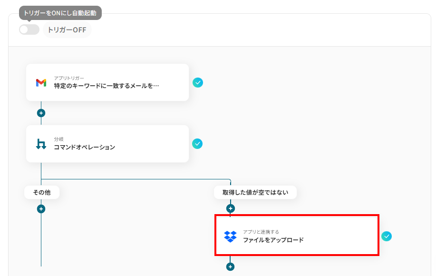Click the 特定のキーワードに一致するメールを… text
Screen dimensions: 436x276
[x=107, y=86]
